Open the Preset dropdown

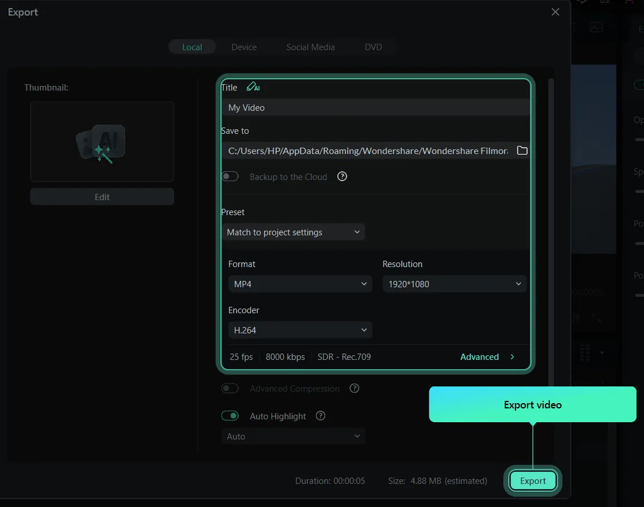293,232
